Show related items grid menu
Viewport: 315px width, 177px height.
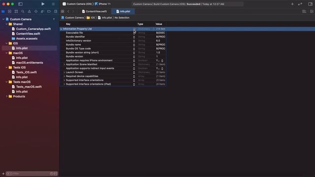click(x=63, y=11)
